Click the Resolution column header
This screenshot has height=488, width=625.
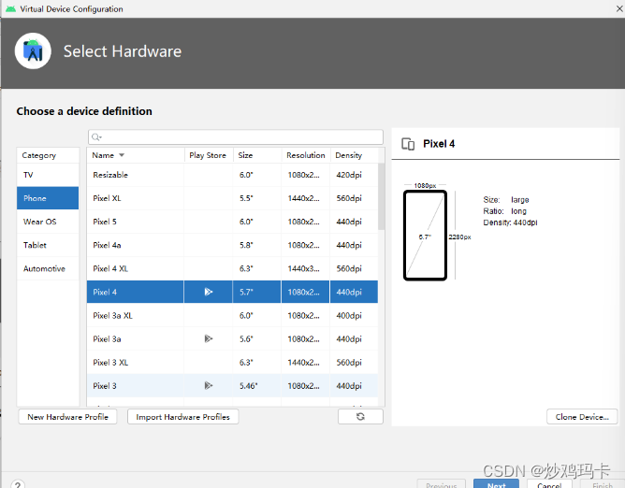(x=306, y=155)
